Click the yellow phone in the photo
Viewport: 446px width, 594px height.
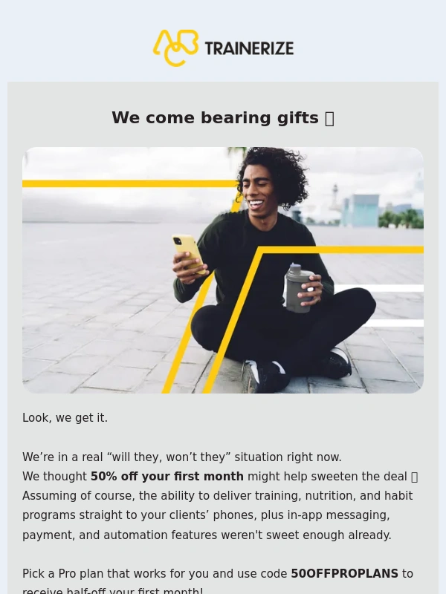(189, 253)
